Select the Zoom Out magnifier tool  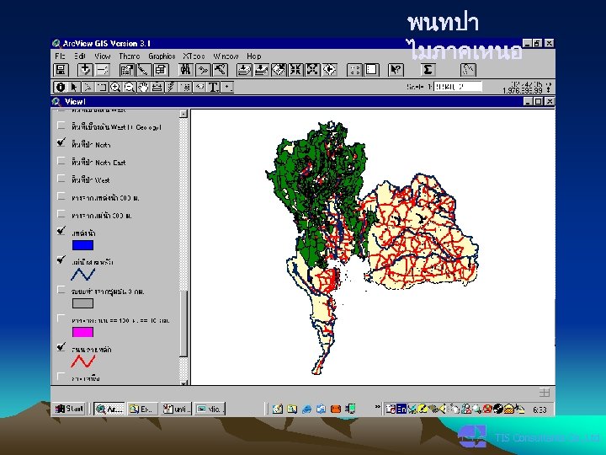pos(130,88)
